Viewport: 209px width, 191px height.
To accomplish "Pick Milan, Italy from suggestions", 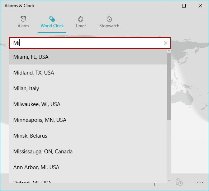I will click(88, 89).
